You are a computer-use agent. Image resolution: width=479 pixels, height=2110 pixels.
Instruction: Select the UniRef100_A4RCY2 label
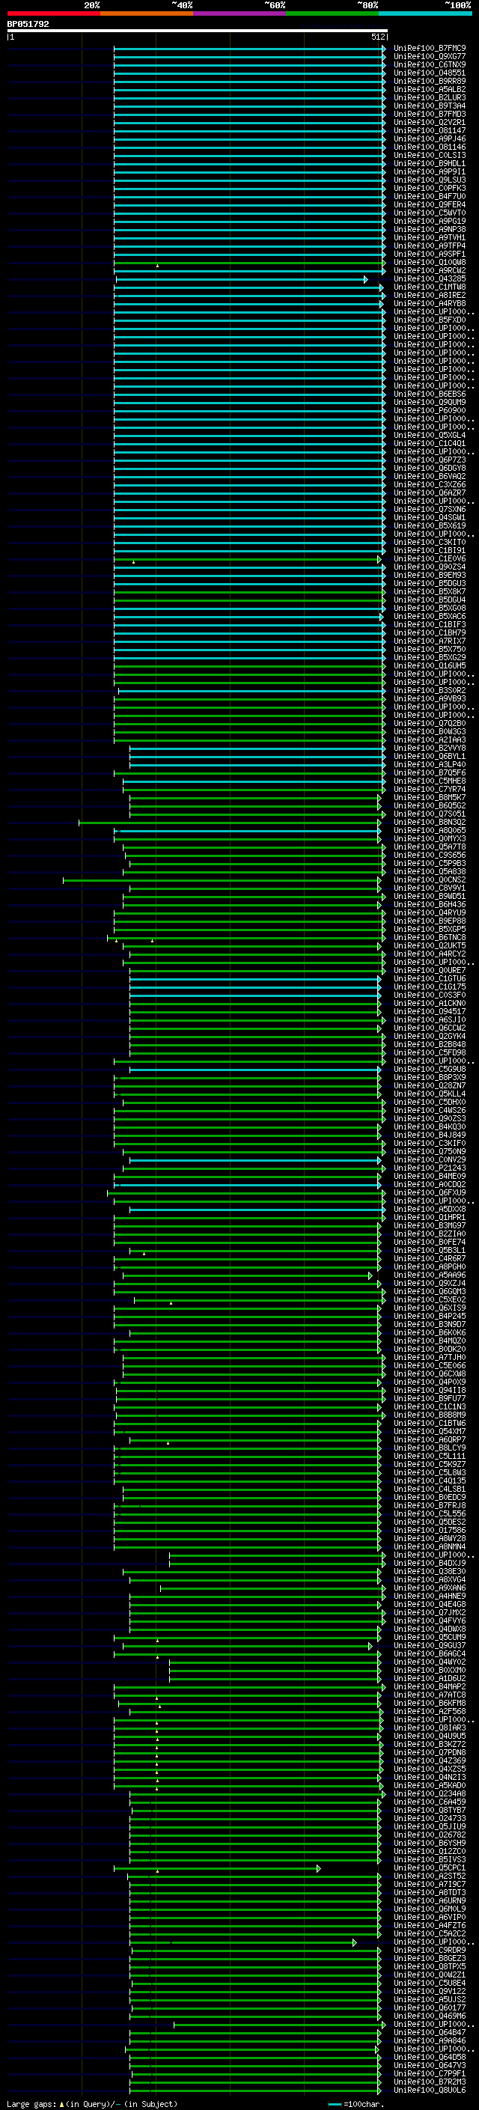430,954
